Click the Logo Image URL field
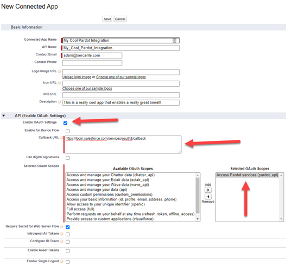Image resolution: width=286 pixels, height=265 pixels. coord(121,72)
